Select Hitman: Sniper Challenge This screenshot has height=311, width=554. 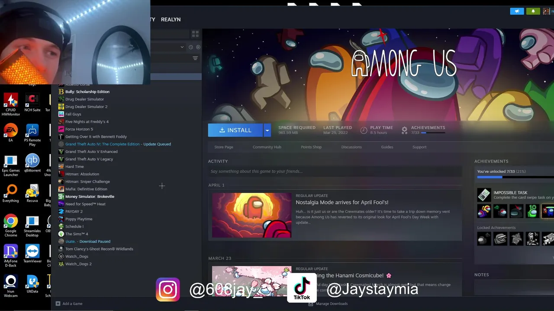[x=87, y=181]
